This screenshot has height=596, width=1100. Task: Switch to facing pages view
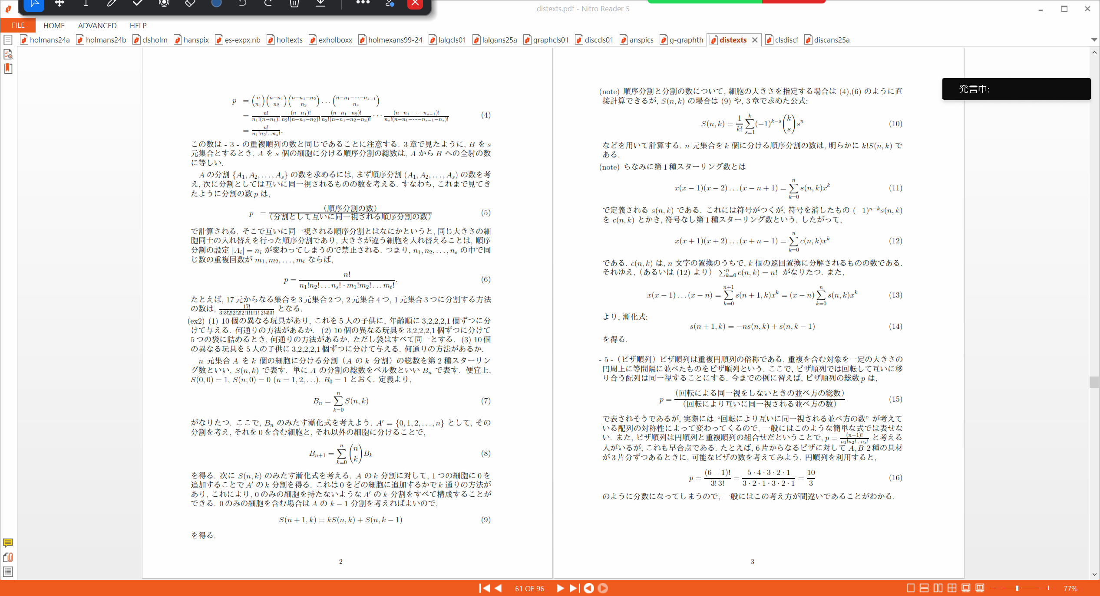point(938,588)
